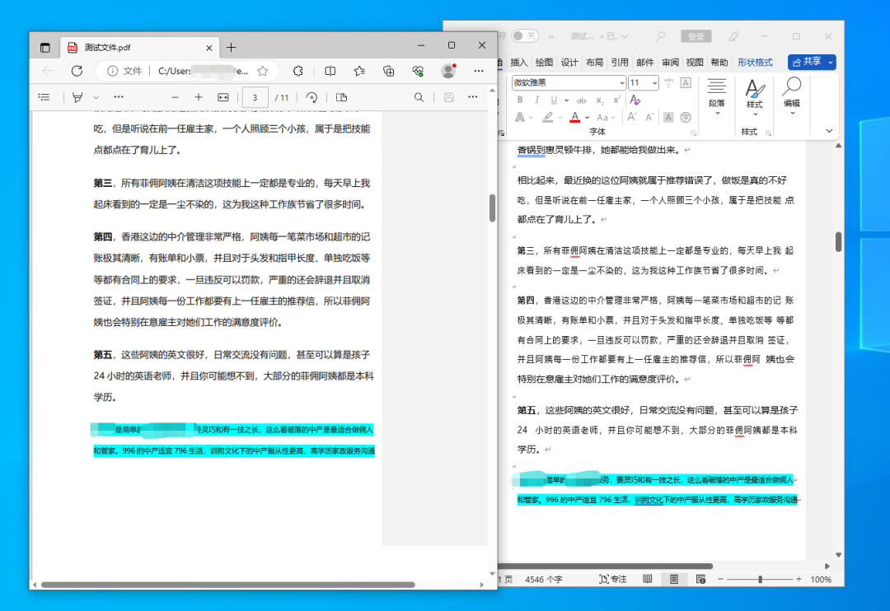
Task: Switch to two-page view in the PDF viewer
Action: point(342,97)
